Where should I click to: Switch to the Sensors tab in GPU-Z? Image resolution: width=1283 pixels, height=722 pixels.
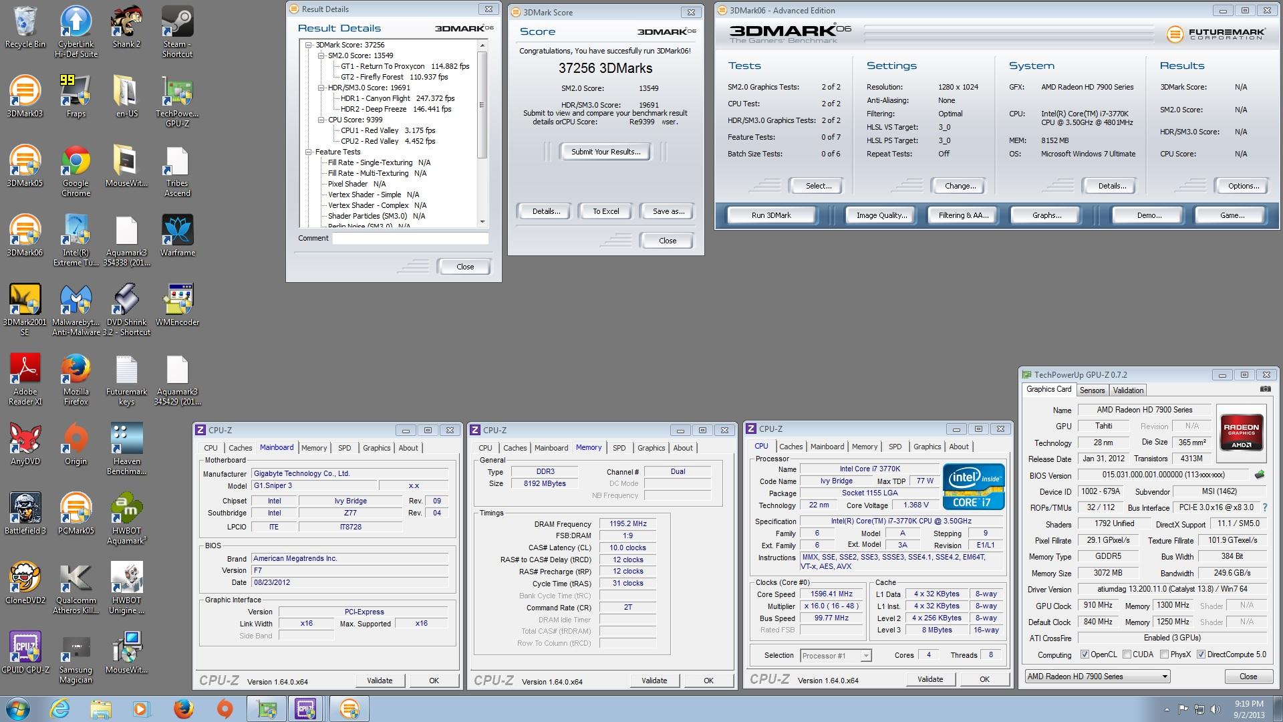pos(1092,390)
